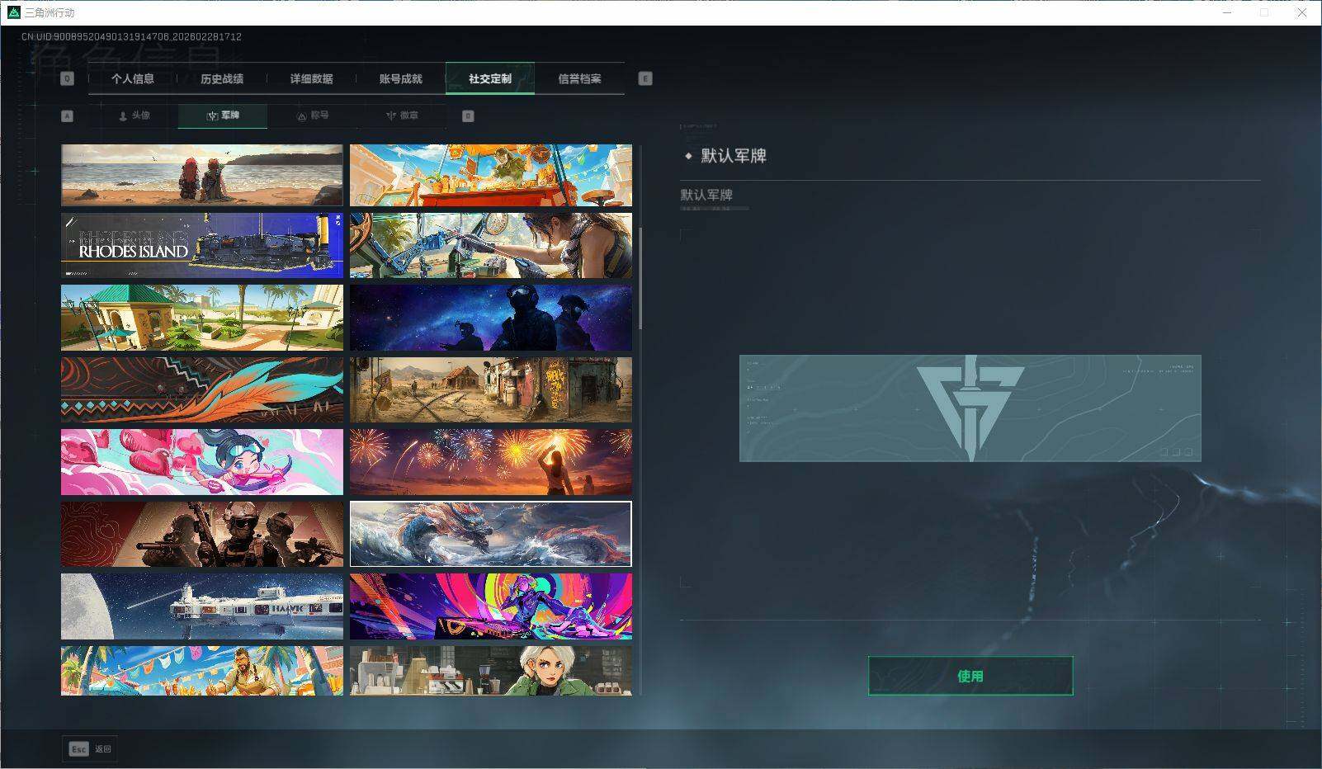
Task: Switch to the 头像 avatar sub-tab
Action: click(134, 116)
